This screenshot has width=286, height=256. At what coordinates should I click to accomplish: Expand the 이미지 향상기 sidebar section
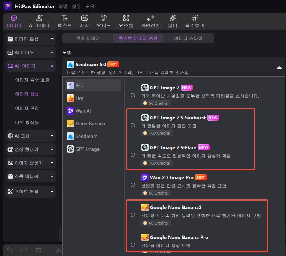point(31,163)
